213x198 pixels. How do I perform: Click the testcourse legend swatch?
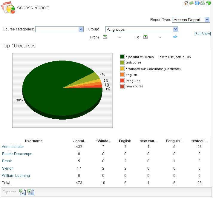pyautogui.click(x=122, y=63)
